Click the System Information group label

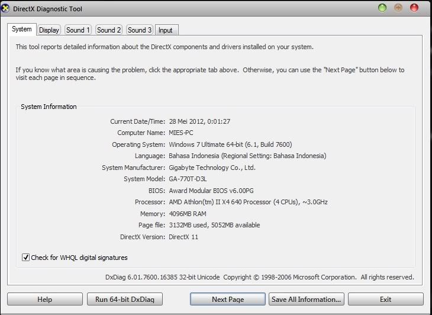(x=49, y=107)
